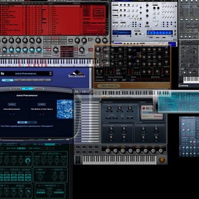Click the blue water texture thumbnail
Image resolution: width=199 pixels, height=199 pixels.
(x=64, y=109)
